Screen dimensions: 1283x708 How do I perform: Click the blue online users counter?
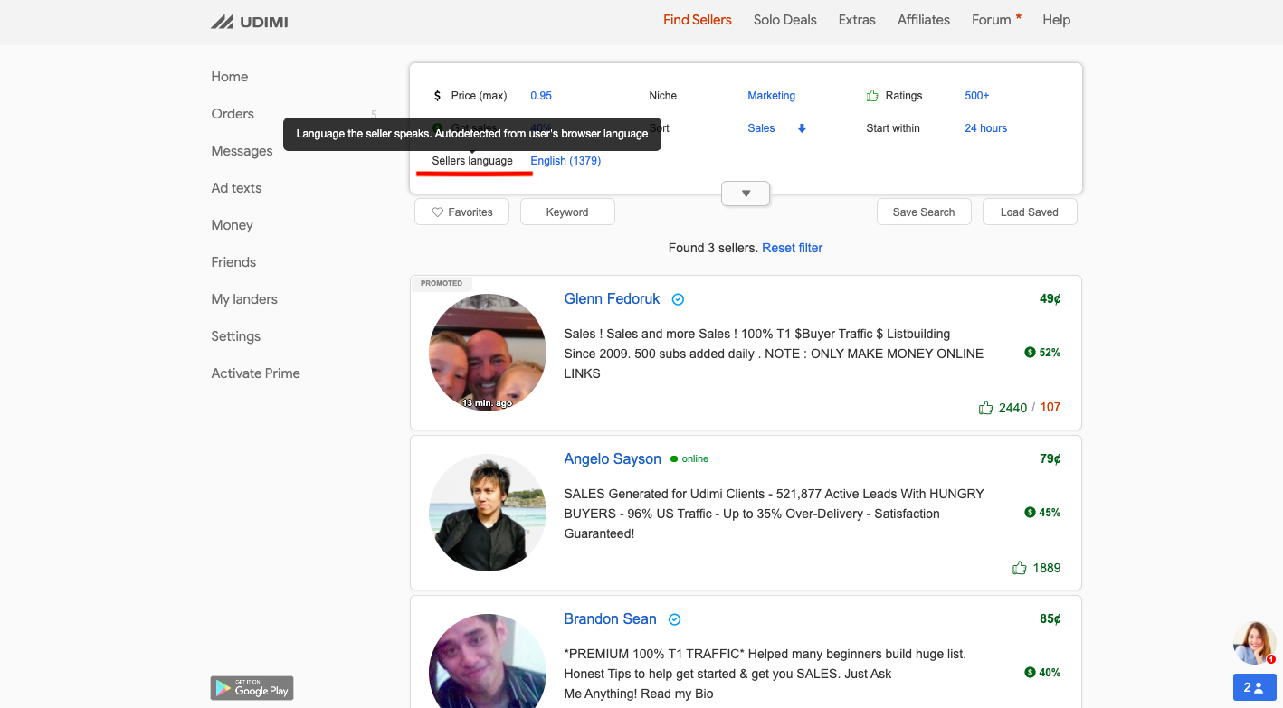click(x=1253, y=687)
